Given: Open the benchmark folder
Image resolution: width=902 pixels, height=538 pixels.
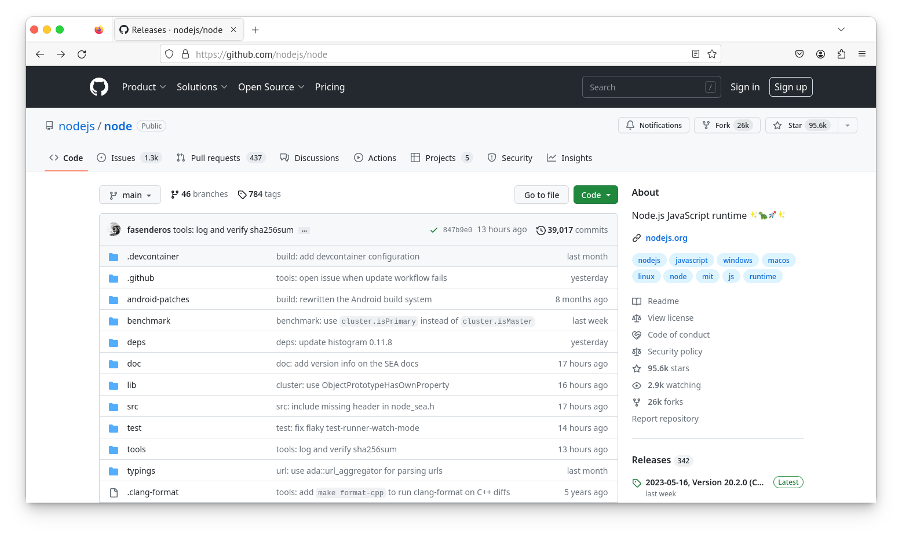Looking at the screenshot, I should [149, 321].
